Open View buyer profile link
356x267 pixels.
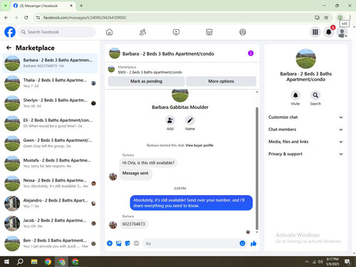tap(199, 145)
